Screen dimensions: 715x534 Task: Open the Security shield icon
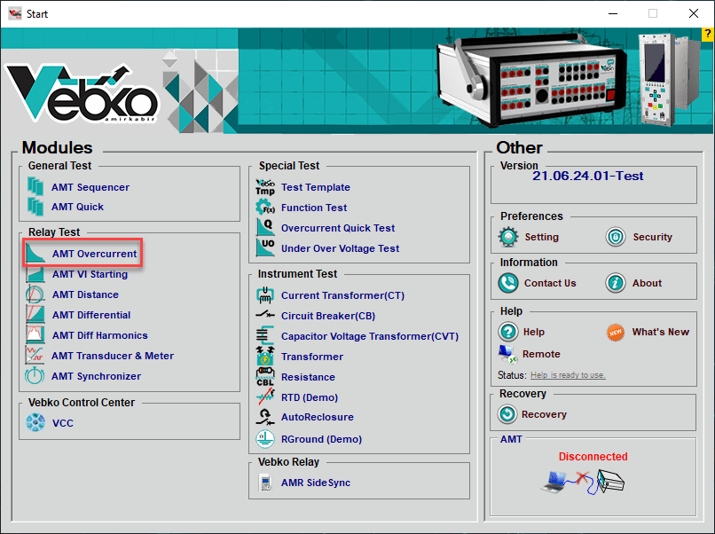pyautogui.click(x=616, y=237)
